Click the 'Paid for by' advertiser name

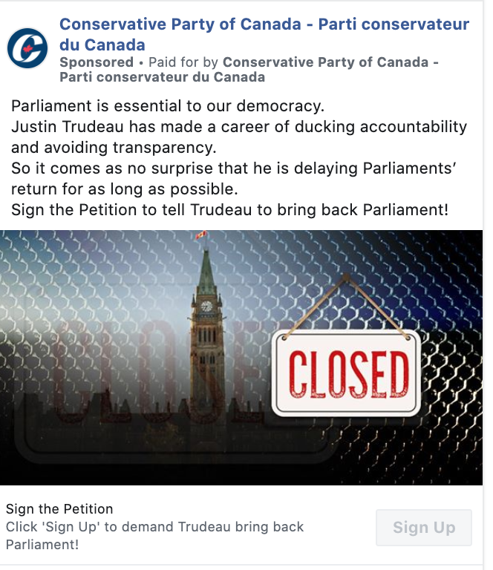click(330, 62)
